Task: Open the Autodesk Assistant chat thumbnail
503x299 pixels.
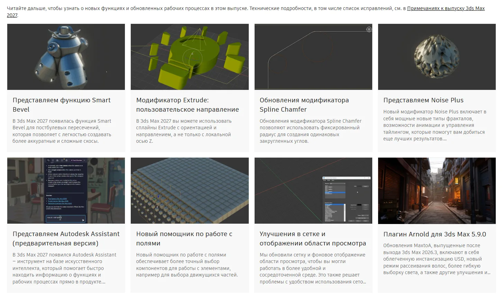Action: click(66, 190)
